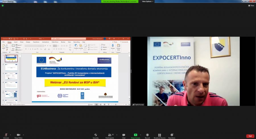
Task: Open the Design ribbon tab
Action: click(28, 42)
